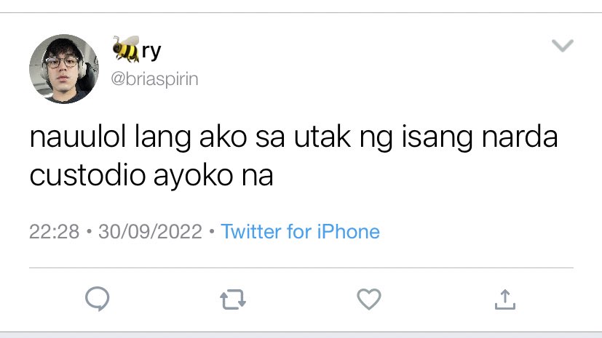Viewport: 602px width, 338px height.
Task: Visit the @briaspirin handle
Action: 155,79
